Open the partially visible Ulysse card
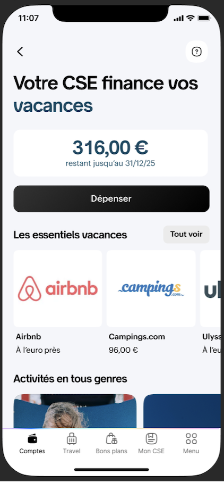Screen dimensions: 224x482 click(211, 289)
